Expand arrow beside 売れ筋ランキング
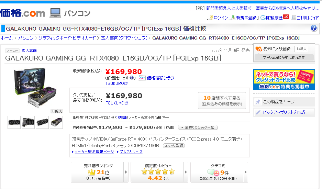The image size is (322, 189). coord(126,172)
